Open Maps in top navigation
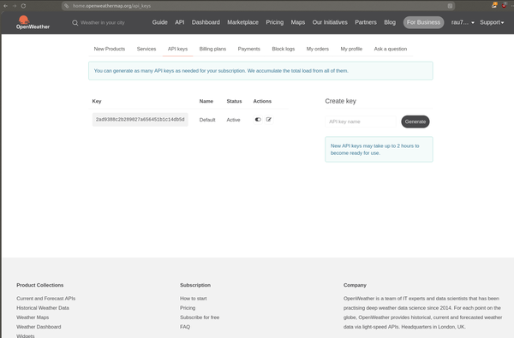514x338 pixels. [x=298, y=22]
